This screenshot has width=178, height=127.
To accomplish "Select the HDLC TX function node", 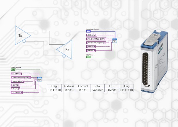I will click(114, 41).
